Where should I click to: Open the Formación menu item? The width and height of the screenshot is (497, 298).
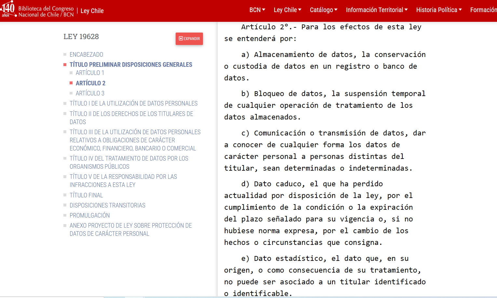point(483,10)
